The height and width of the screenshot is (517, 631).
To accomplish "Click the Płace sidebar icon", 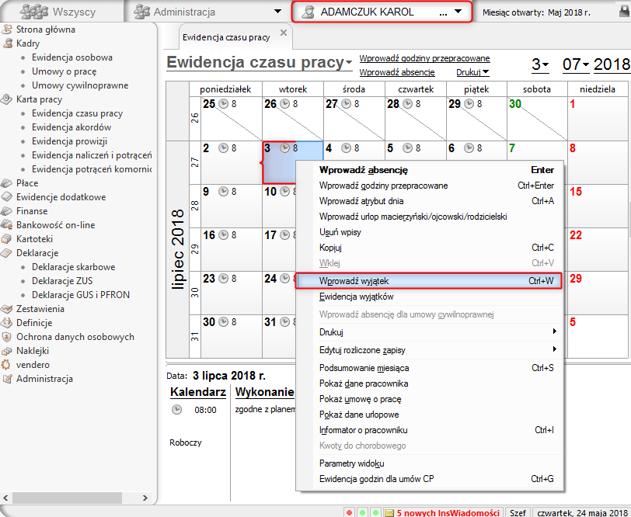I will point(6,183).
